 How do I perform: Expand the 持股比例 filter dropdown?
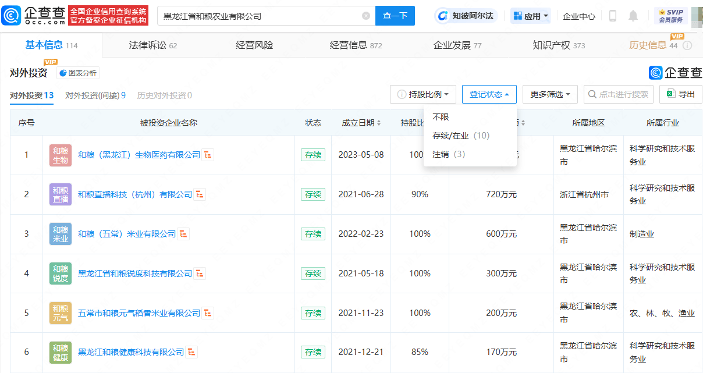(x=424, y=94)
